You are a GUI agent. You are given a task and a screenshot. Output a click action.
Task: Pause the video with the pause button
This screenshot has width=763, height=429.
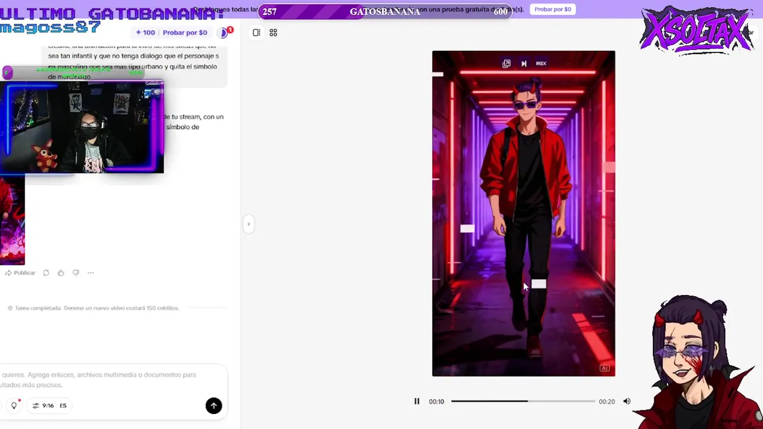click(417, 402)
